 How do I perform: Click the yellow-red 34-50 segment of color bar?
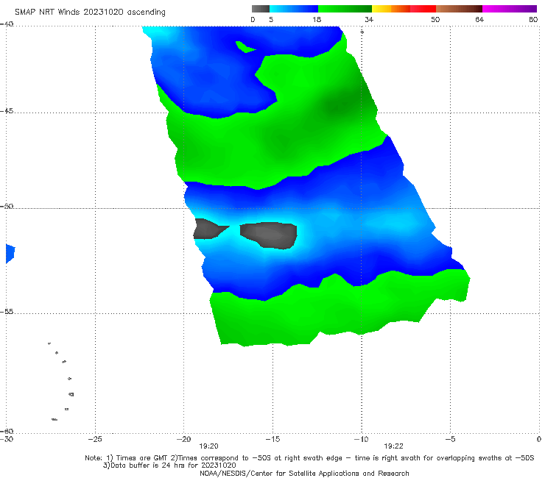tap(404, 9)
